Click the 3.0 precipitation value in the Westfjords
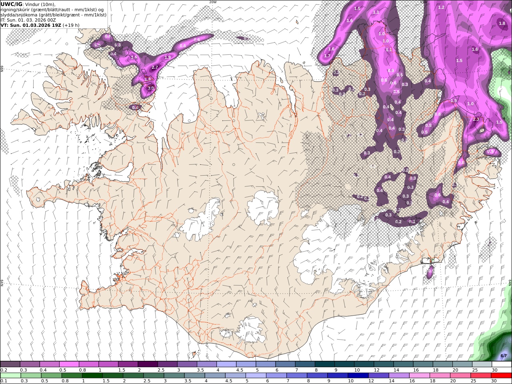 151,88
